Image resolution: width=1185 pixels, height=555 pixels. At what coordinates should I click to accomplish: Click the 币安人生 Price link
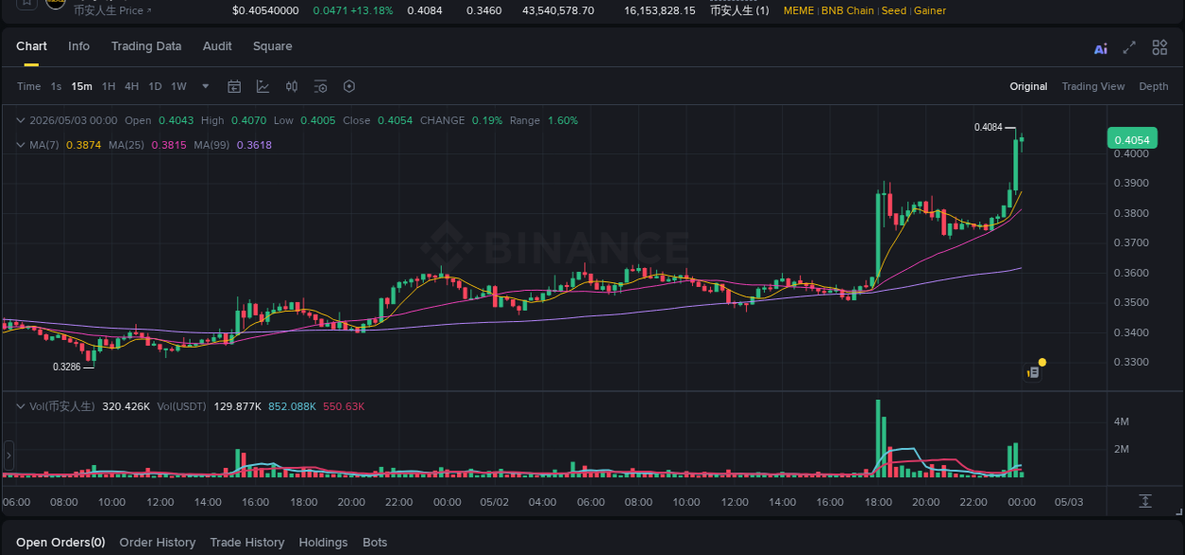[113, 10]
